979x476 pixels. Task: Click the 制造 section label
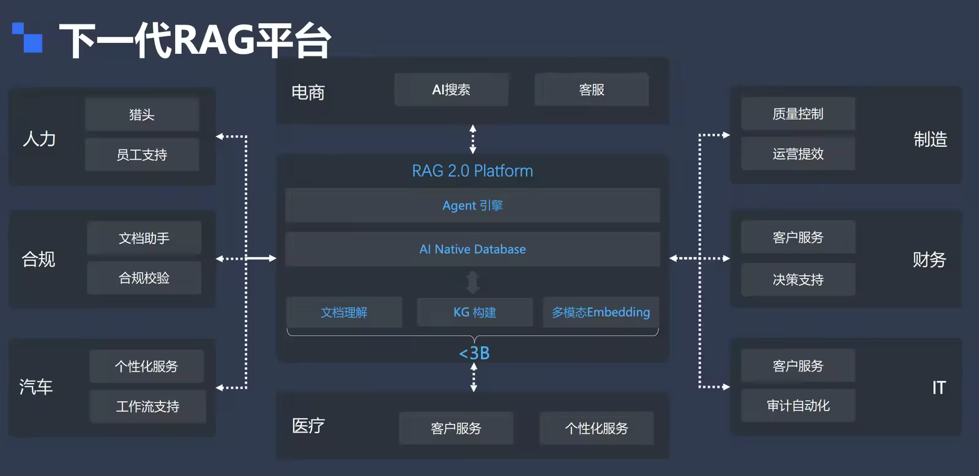931,139
